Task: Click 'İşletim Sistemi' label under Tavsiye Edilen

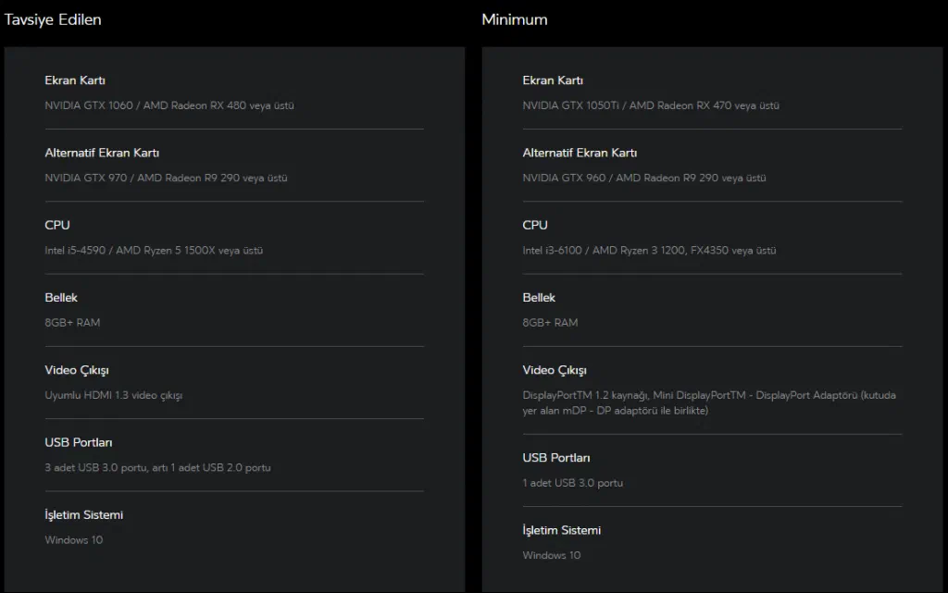Action: 84,515
